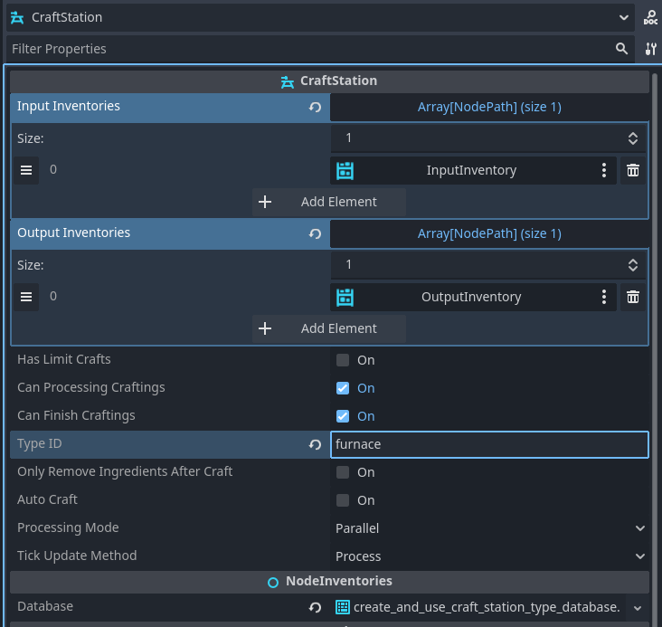
Task: Select the Processing Mode property label
Action: (x=68, y=527)
